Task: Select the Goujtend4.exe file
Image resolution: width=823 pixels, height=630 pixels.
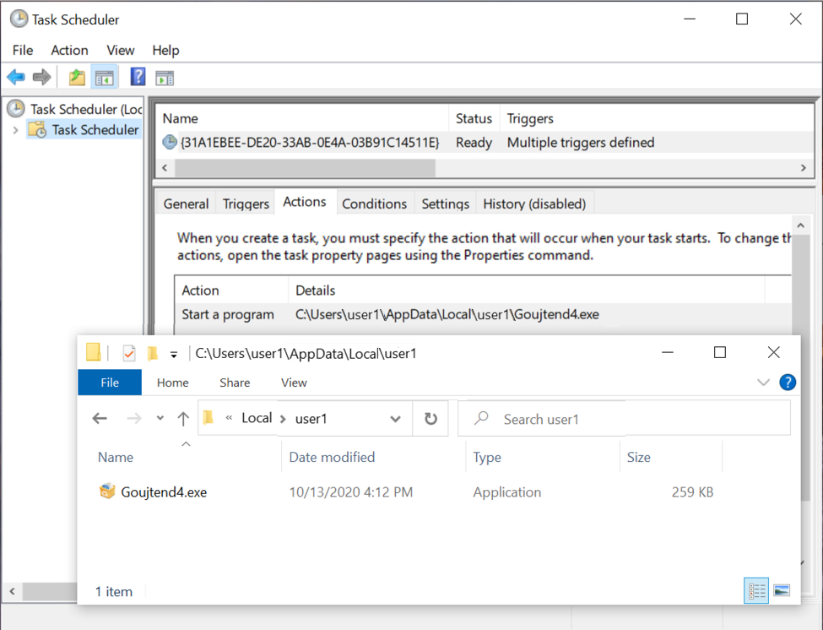Action: (x=164, y=492)
